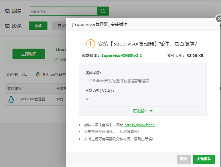The image size is (221, 167).
Task: Click the orange warning exclamation icon
Action: click(91, 44)
